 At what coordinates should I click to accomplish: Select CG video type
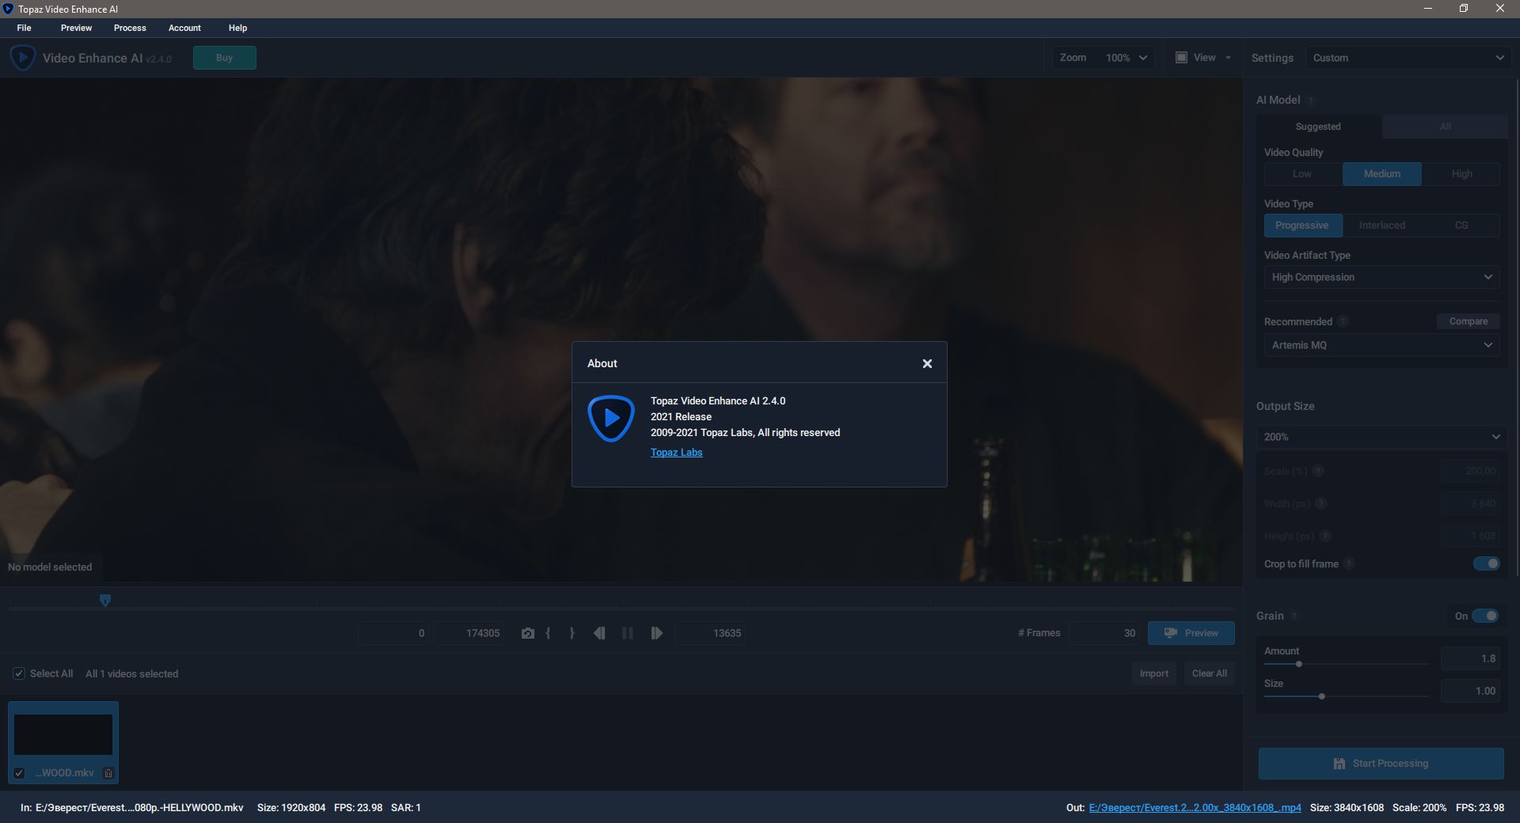pyautogui.click(x=1461, y=226)
